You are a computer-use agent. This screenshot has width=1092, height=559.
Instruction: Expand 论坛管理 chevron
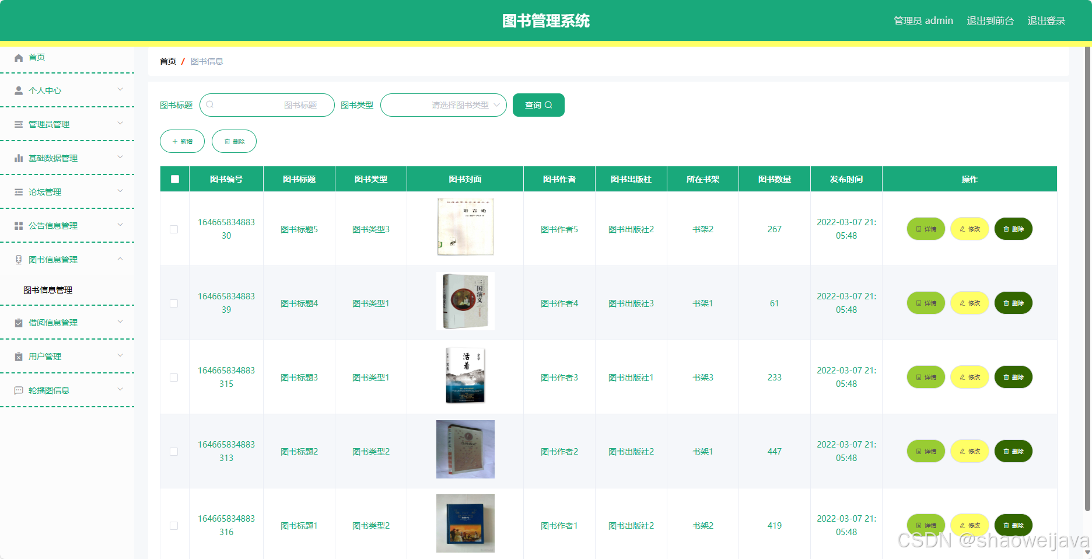(x=120, y=191)
